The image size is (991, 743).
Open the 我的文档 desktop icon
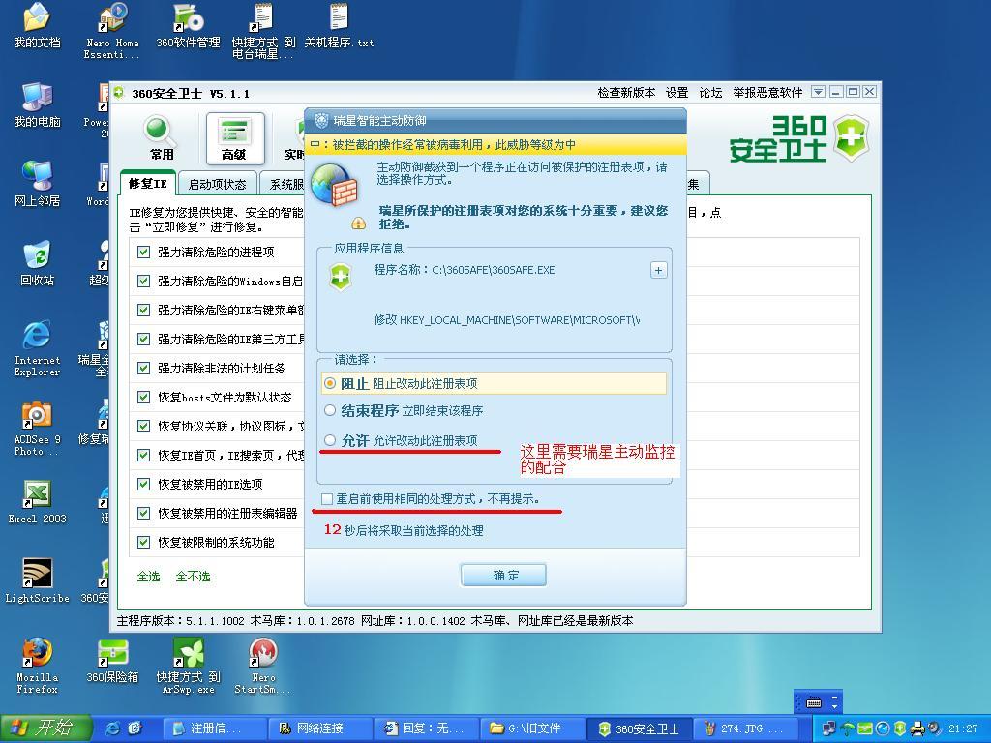pos(37,25)
